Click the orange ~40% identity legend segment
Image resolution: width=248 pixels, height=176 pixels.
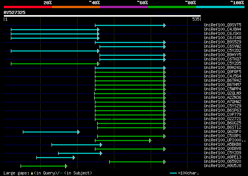point(76,7)
